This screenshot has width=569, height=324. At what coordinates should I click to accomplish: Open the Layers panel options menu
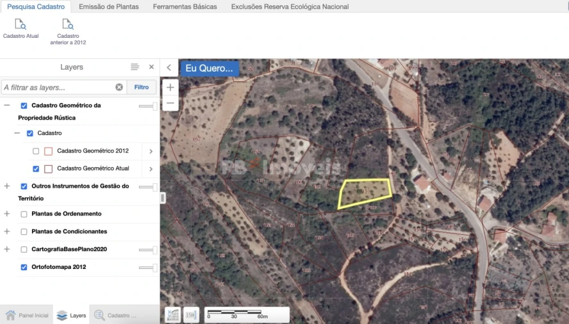[135, 67]
